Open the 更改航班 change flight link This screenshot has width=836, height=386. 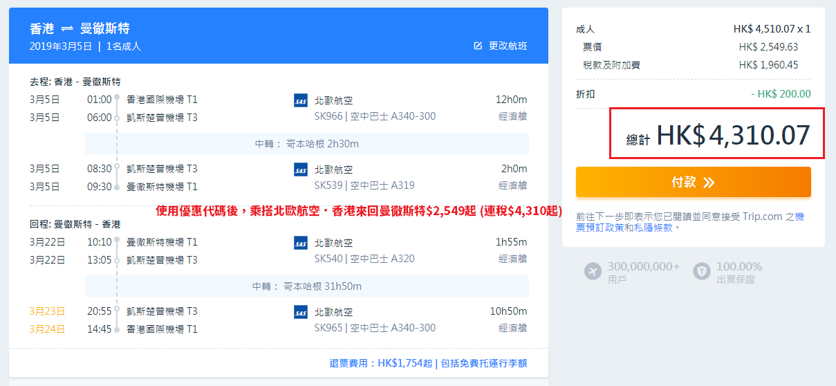(508, 46)
